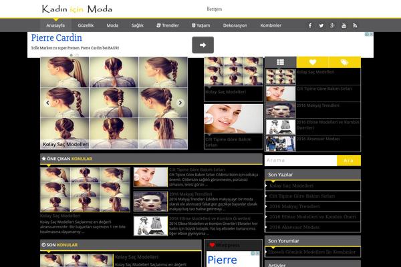
Task: Open the İletişim link
Action: pyautogui.click(x=215, y=9)
